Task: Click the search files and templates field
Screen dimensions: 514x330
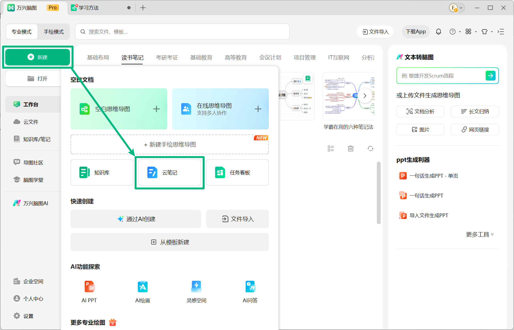Action: [182, 32]
